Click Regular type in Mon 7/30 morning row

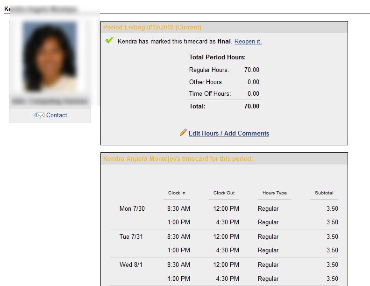[x=268, y=209]
